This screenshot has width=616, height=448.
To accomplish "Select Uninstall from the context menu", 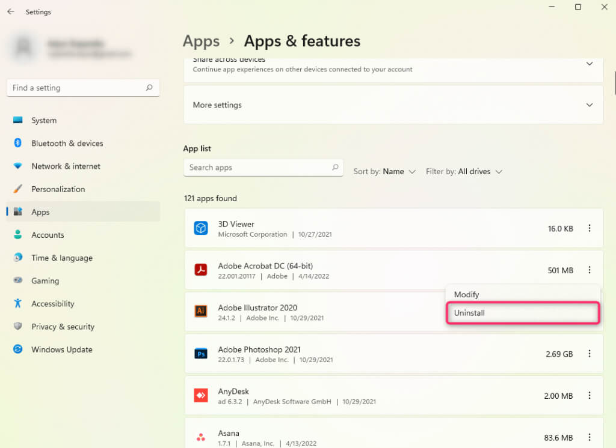I will pos(522,313).
